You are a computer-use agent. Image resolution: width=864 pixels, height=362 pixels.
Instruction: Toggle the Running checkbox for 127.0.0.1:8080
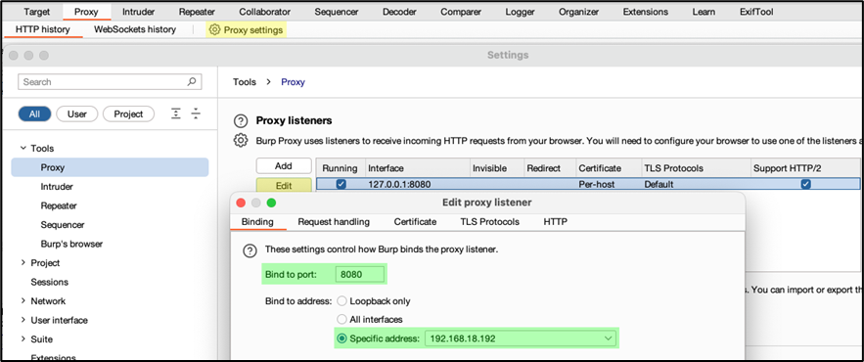coord(341,185)
